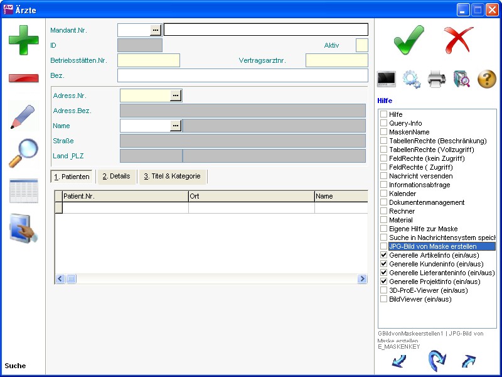
Task: Open search with the magnifying glass icon
Action: coord(24,153)
